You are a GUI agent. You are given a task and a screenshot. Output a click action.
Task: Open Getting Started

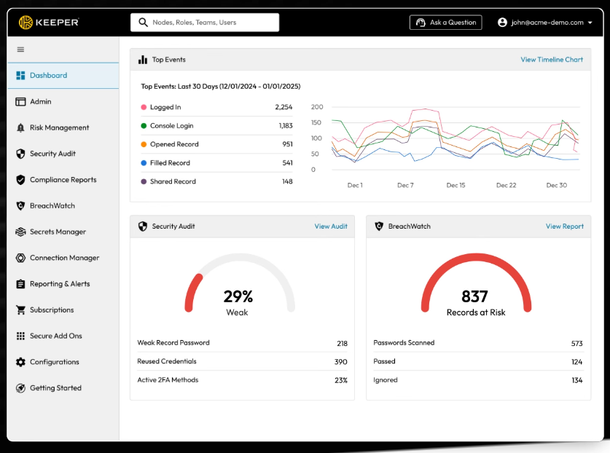(x=63, y=388)
